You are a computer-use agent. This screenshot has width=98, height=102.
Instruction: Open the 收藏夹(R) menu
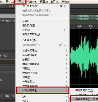tap(32, 2)
